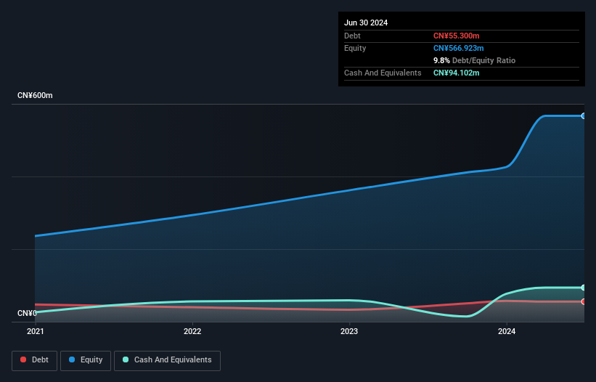Click the Debt row label in tooltip
This screenshot has width=596, height=382.
[x=352, y=36]
